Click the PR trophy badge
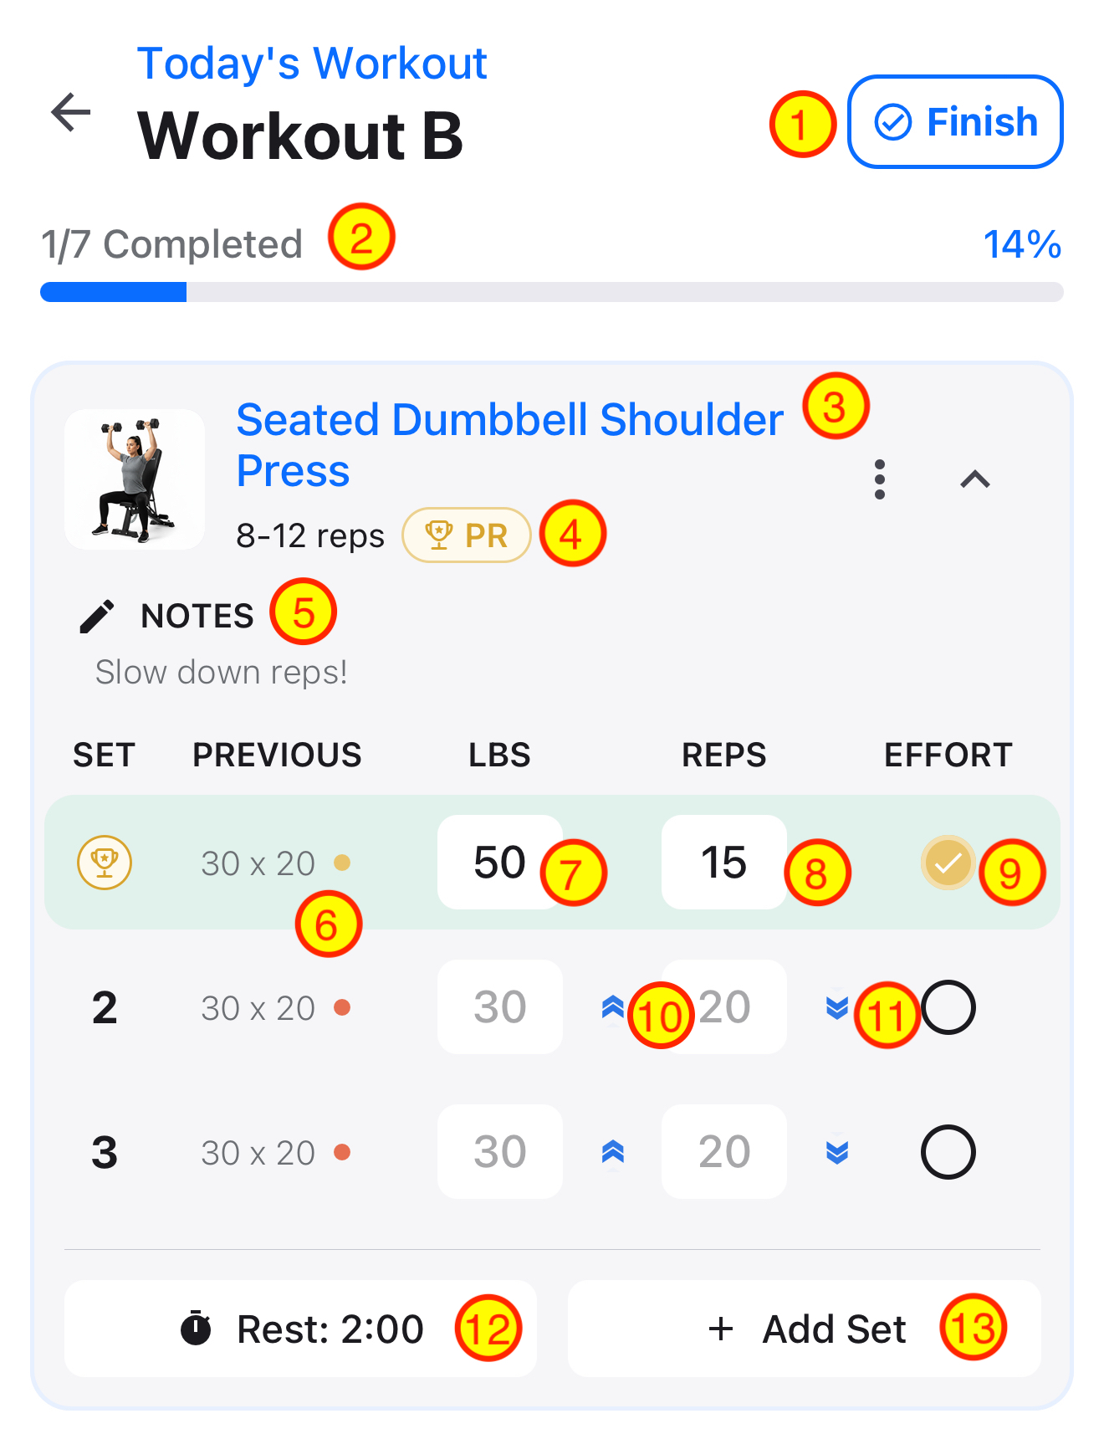 (467, 535)
